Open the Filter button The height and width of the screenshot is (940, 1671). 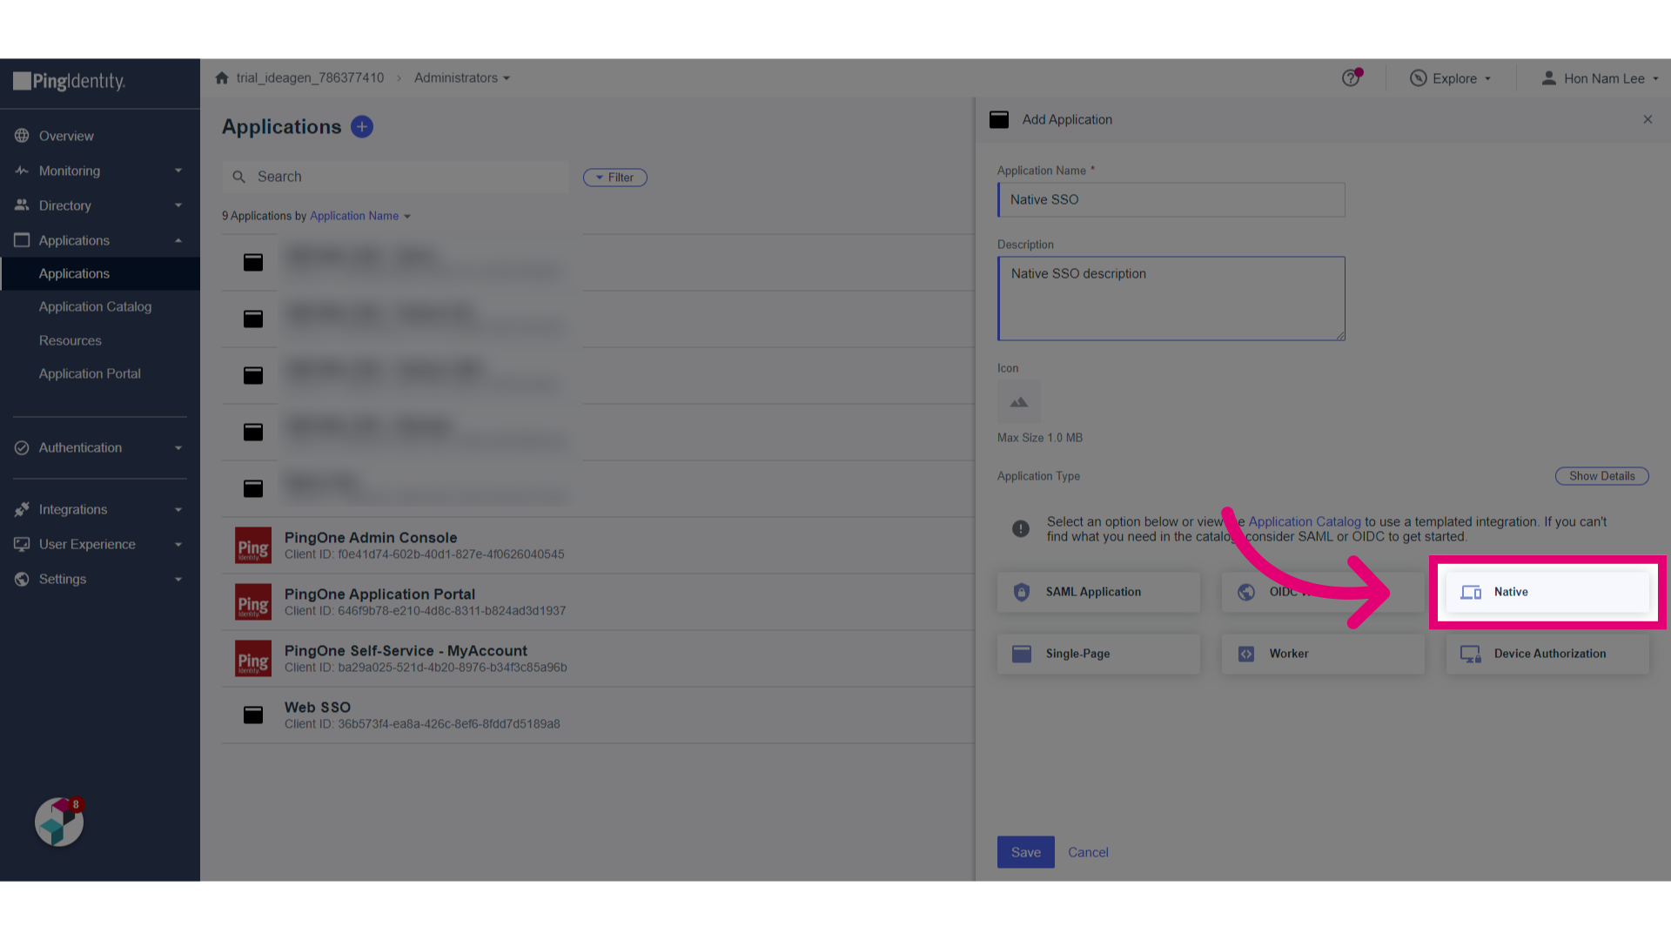pyautogui.click(x=615, y=178)
